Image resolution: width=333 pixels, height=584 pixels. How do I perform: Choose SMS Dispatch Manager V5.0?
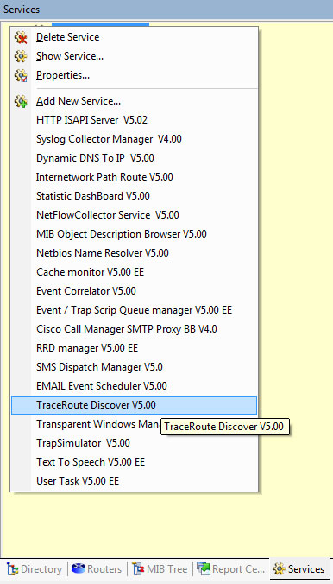tap(134, 367)
